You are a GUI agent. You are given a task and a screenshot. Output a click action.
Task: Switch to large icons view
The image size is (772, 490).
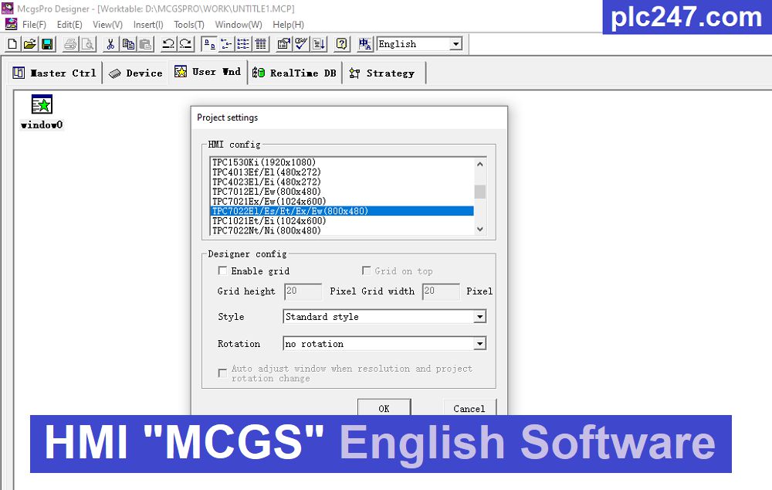pyautogui.click(x=209, y=44)
